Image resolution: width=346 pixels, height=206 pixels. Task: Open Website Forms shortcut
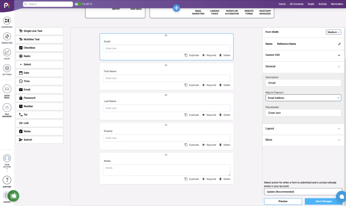(249, 13)
